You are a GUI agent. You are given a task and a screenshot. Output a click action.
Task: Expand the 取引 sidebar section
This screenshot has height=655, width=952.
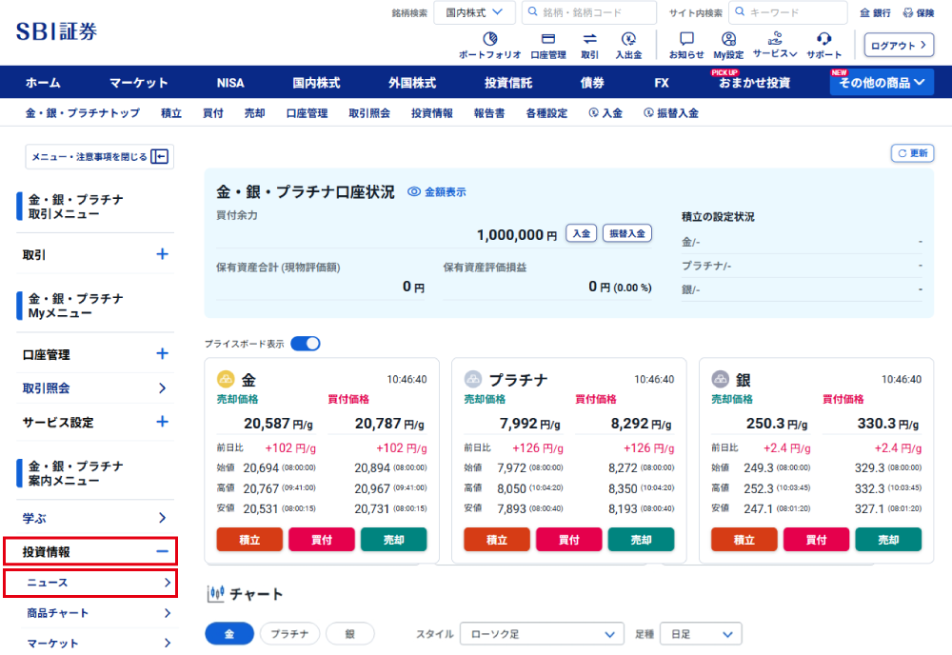162,254
